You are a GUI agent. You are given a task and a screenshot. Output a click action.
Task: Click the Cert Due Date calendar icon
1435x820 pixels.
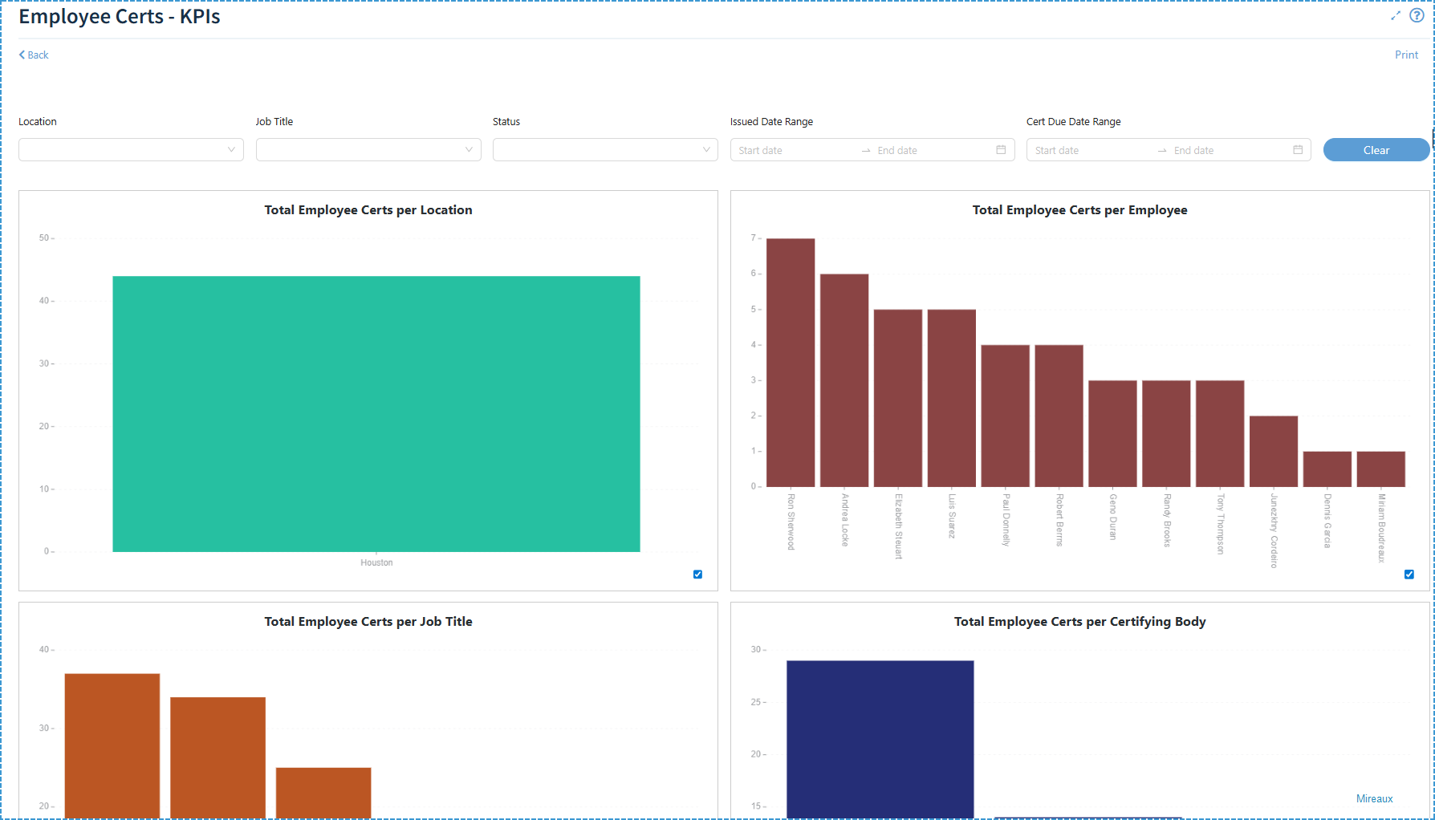click(1298, 150)
